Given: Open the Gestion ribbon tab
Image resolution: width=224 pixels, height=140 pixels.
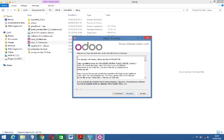Looking at the screenshot, I should (x=51, y=6).
